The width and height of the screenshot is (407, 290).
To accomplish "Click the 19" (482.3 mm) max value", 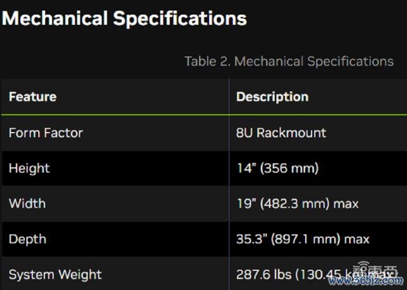I will (298, 204).
